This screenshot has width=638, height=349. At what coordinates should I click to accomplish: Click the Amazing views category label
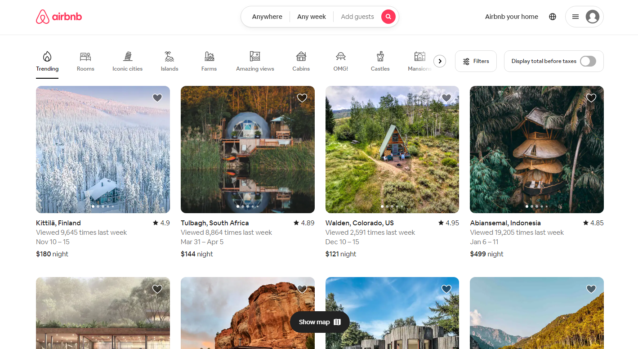(255, 69)
